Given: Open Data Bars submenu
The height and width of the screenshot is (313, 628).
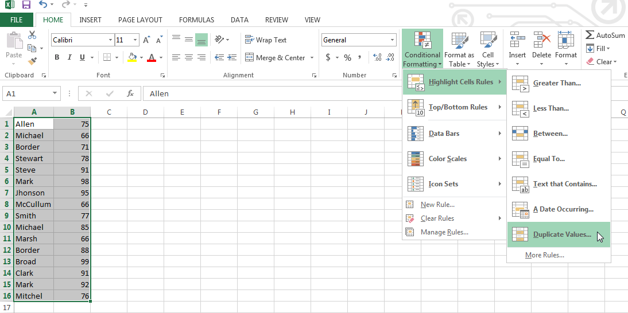Looking at the screenshot, I should click(454, 134).
